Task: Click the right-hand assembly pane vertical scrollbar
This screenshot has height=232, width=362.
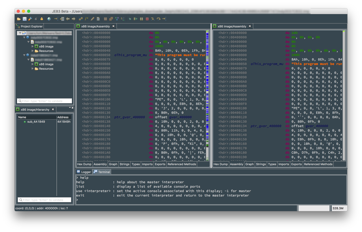Action: [x=344, y=96]
